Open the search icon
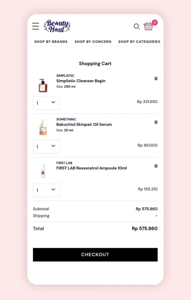The width and height of the screenshot is (191, 300). 137,26
